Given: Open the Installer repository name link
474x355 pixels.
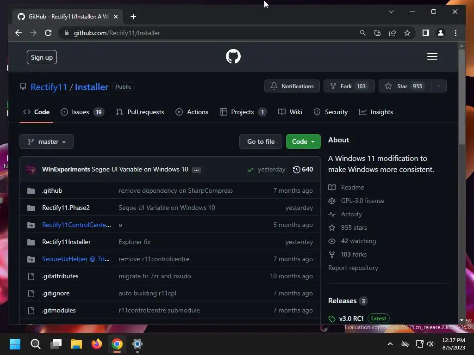Looking at the screenshot, I should click(x=92, y=87).
